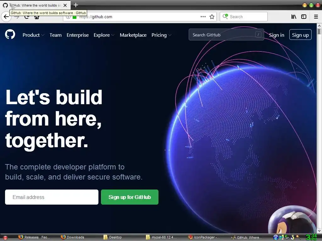322x241 pixels.
Task: Toggle the browser sidebar icon
Action: 304,17
